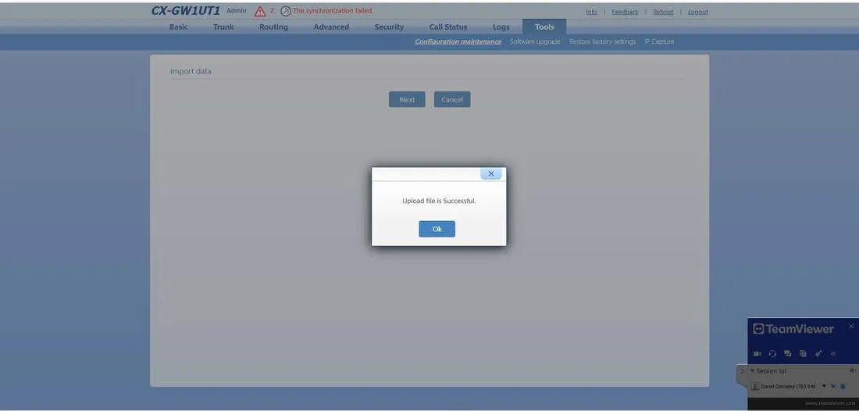Click the Info link
Image resolution: width=859 pixels, height=411 pixels.
click(x=592, y=12)
